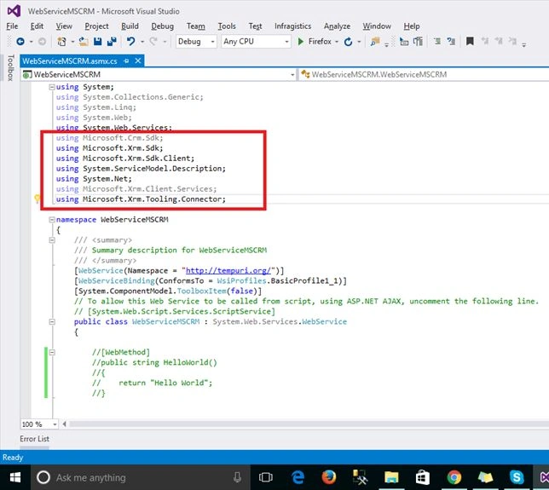Open the Debug configuration dropdown
This screenshot has width=549, height=490.
click(196, 42)
